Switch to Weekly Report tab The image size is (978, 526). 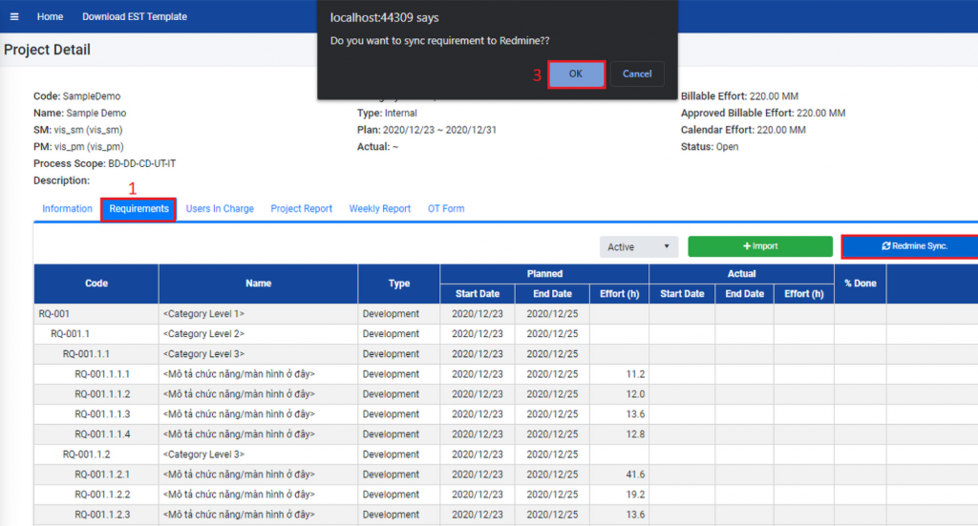click(380, 209)
